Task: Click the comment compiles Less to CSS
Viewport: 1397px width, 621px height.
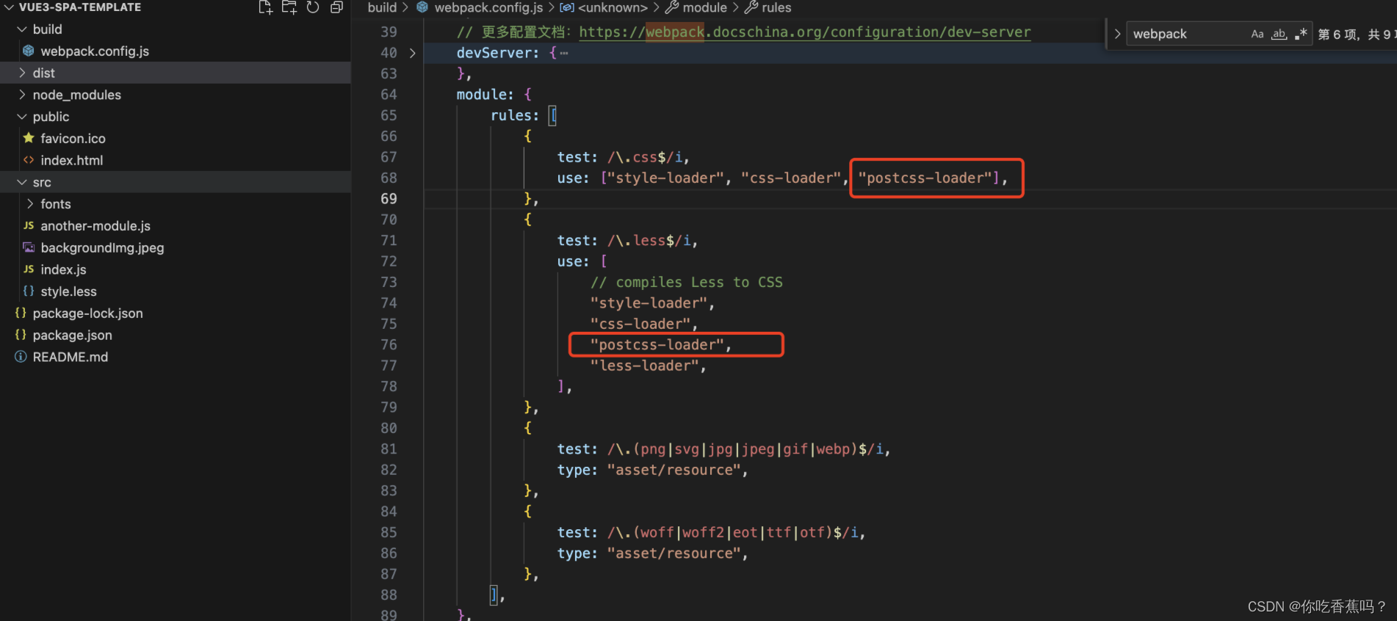Action: [687, 283]
